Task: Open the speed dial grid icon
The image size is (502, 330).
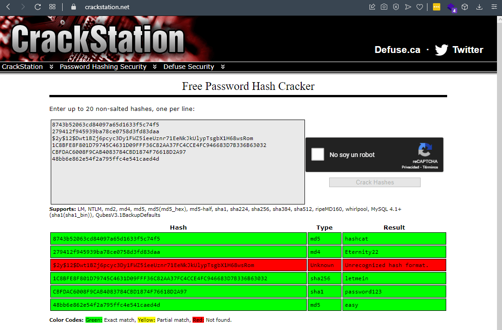Action: 52,7
